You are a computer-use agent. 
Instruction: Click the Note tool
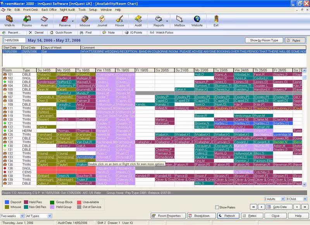(109, 32)
